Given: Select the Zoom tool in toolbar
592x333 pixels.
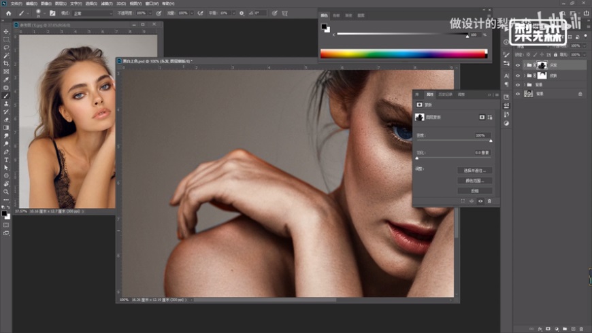Looking at the screenshot, I should point(6,192).
